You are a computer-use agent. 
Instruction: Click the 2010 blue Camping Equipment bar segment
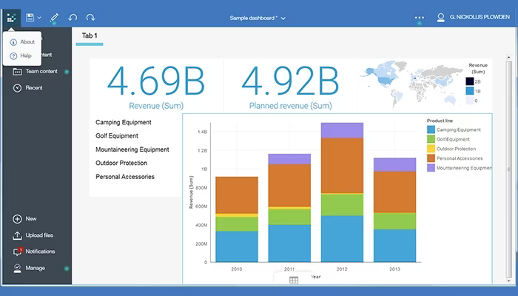pyautogui.click(x=237, y=246)
